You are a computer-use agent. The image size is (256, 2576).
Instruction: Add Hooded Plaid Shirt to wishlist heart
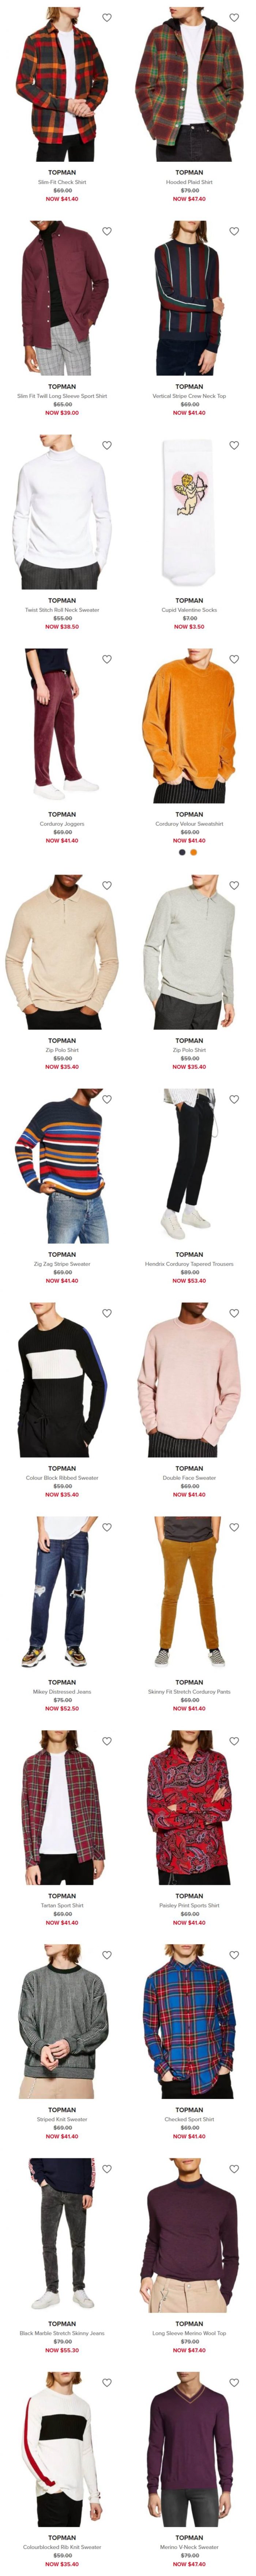click(x=234, y=17)
